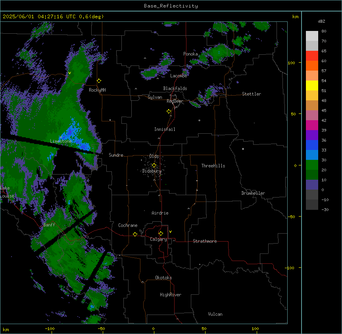The image size is (342, 334).
Task: Click the Strathmore town label
Action: (205, 241)
